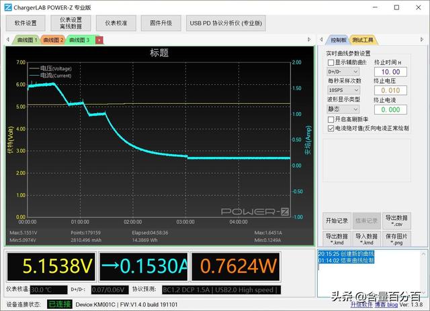Switch to 曲线图 1 tab
Image resolution: width=430 pixels, height=311 pixels.
[27, 40]
